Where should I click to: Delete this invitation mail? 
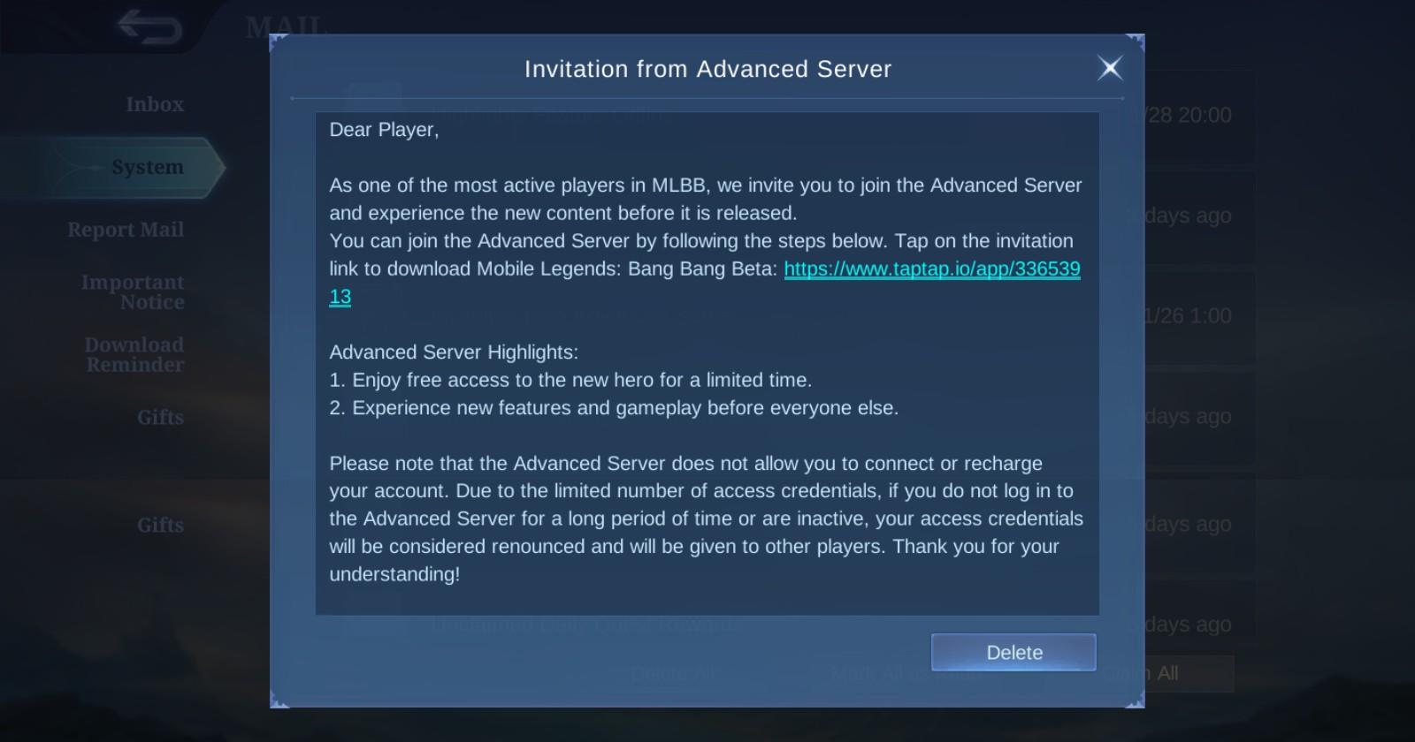pyautogui.click(x=1013, y=652)
